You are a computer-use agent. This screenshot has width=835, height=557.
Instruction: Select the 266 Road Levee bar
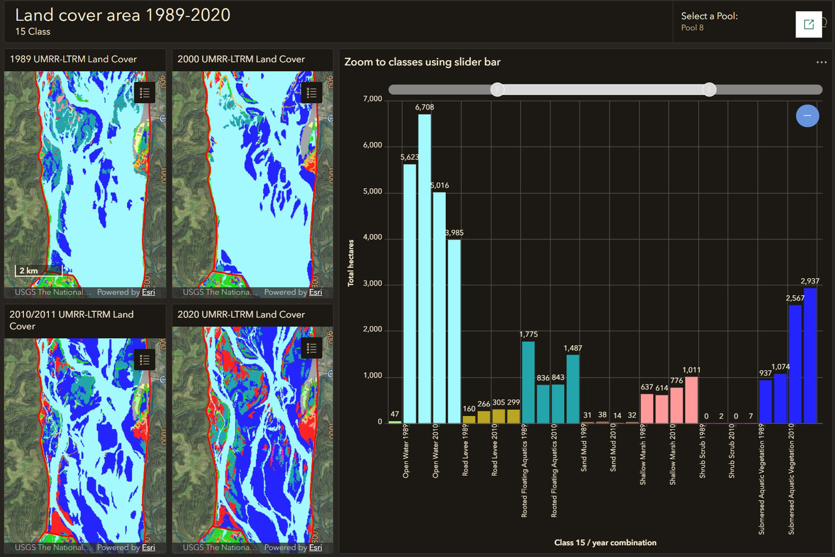[x=484, y=417]
